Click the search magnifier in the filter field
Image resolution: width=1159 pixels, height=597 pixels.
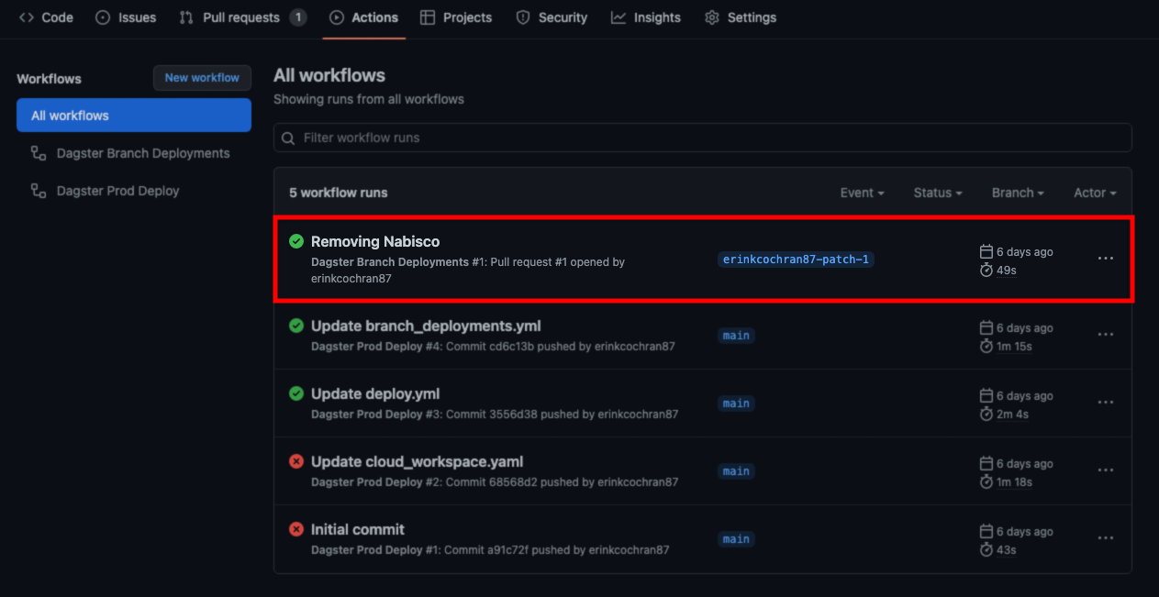tap(288, 137)
